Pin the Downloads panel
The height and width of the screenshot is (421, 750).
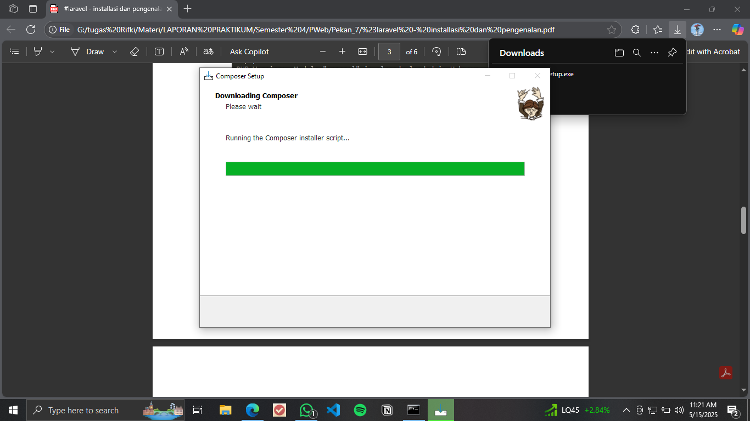[x=672, y=53]
